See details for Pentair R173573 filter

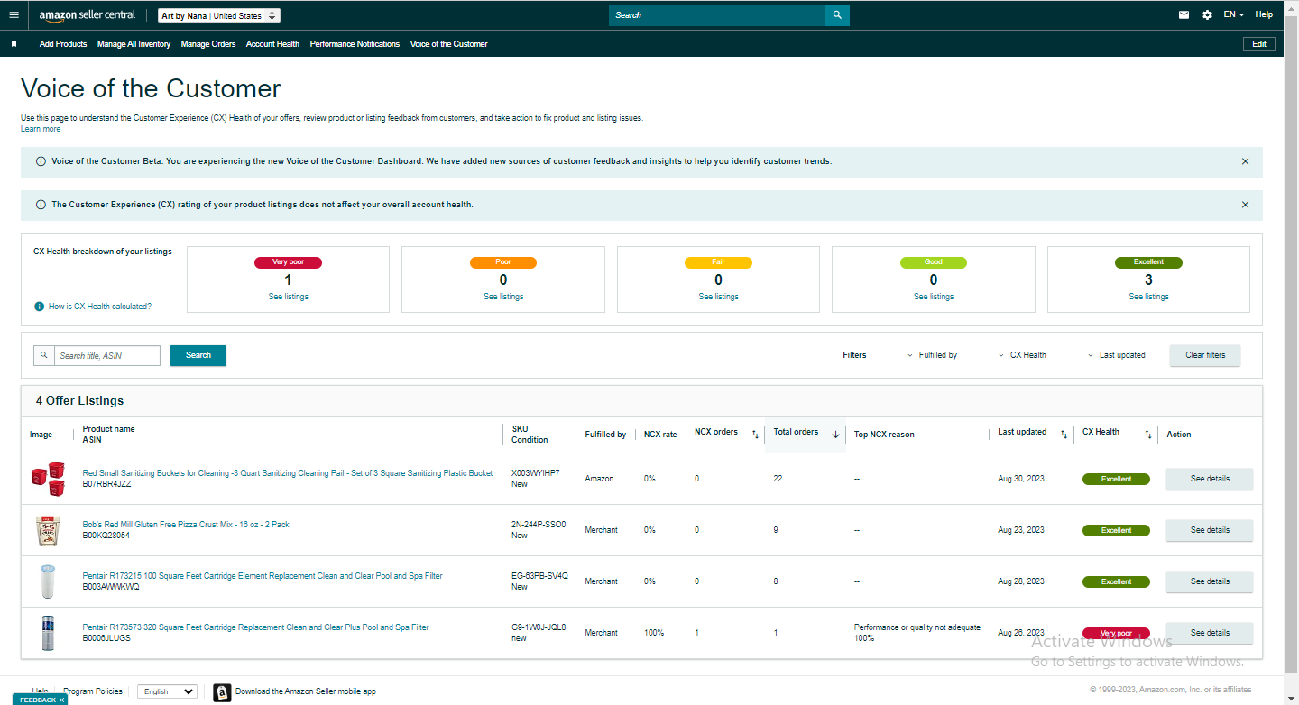pos(1210,633)
